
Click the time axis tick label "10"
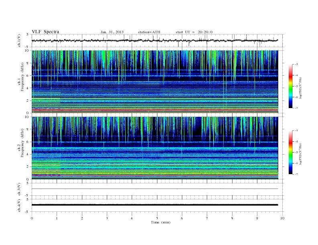(x=282, y=218)
